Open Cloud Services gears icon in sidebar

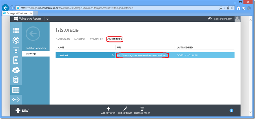click(x=16, y=70)
